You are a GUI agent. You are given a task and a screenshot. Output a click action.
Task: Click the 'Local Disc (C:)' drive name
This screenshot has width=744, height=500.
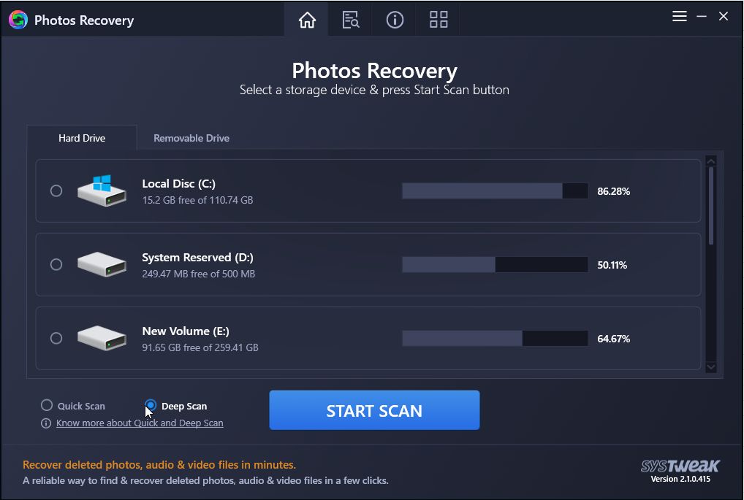[x=179, y=184]
